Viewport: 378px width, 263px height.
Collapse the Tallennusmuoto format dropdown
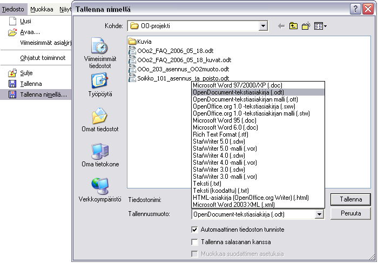coord(319,214)
